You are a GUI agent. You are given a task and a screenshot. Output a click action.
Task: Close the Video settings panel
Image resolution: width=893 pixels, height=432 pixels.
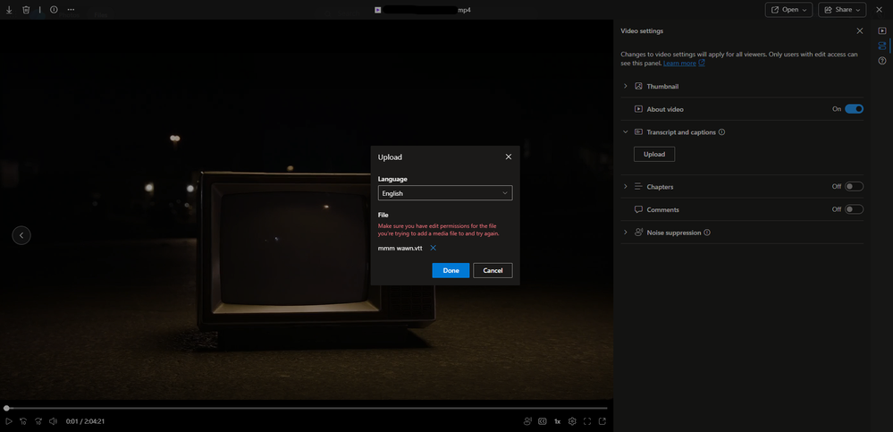click(x=859, y=30)
